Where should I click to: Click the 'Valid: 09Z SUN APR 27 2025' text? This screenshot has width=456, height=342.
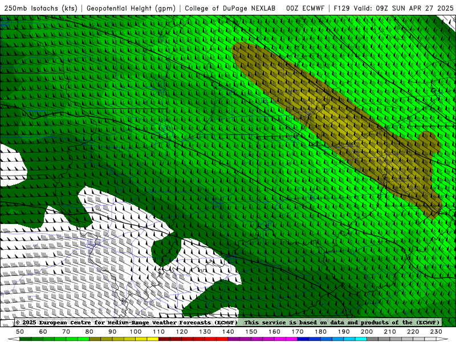pos(404,8)
